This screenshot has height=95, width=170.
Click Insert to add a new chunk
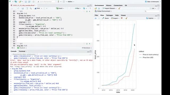[x=60, y=8]
